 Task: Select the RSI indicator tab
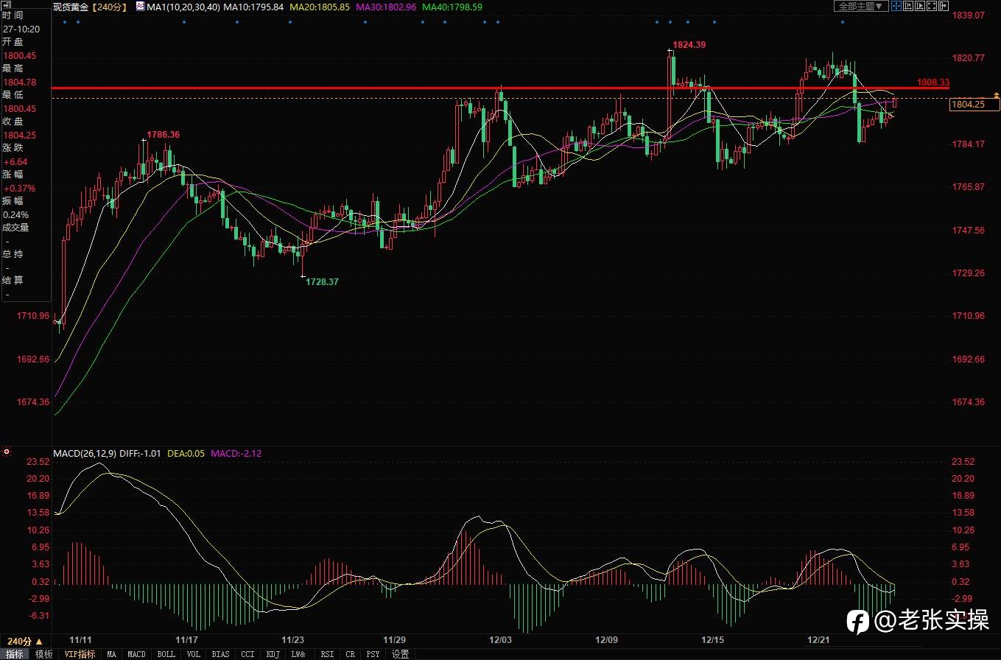(327, 654)
